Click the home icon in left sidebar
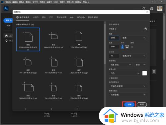The image size is (166, 125). [x=6, y=36]
